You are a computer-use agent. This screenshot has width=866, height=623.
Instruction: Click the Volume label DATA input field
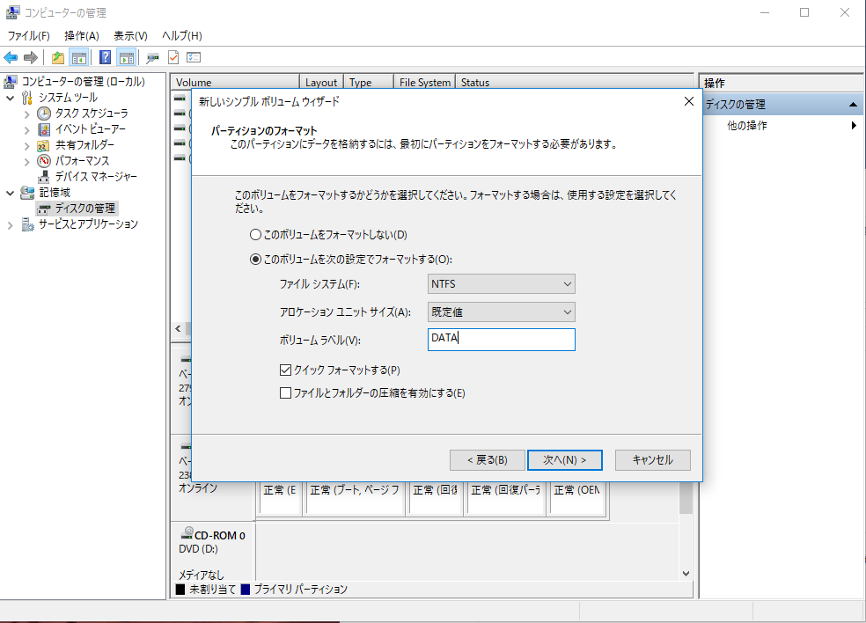(x=501, y=340)
